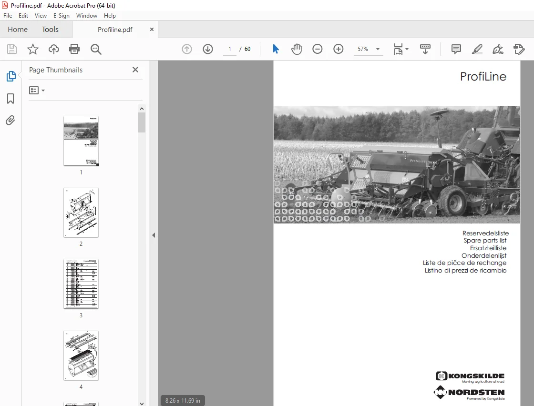Click the 'Onderdelenlijst' text

click(x=484, y=255)
